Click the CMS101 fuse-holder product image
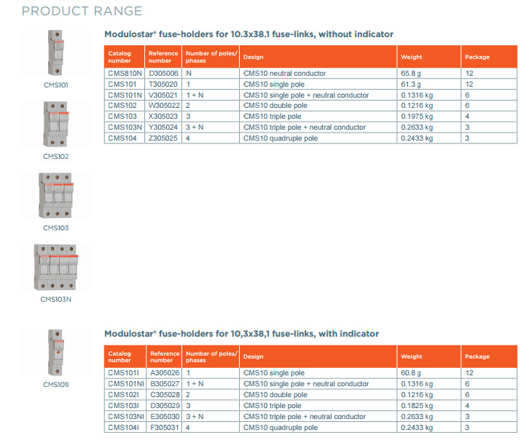This screenshot has width=529, height=446. (56, 52)
